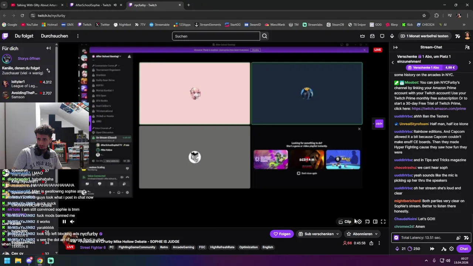Open Discord from the taskbar
The height and width of the screenshot is (266, 473).
[29, 260]
